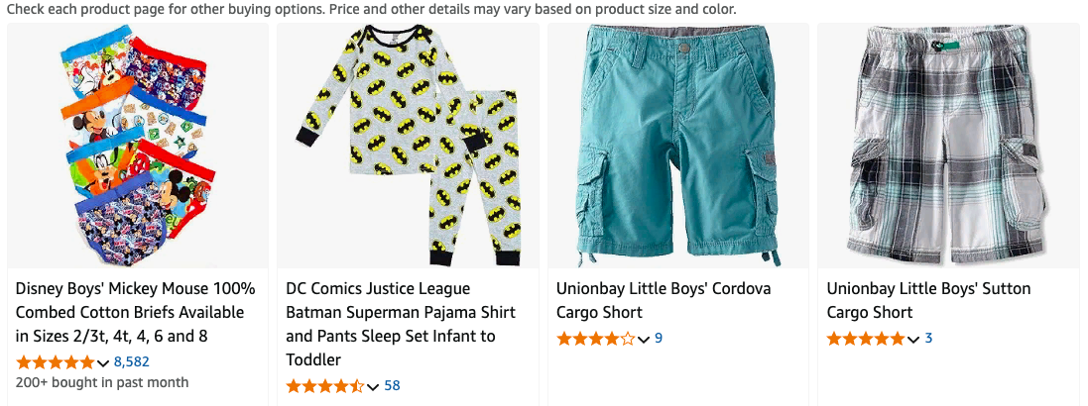
Task: Open the teal Cordova cargo short image
Action: [677, 147]
